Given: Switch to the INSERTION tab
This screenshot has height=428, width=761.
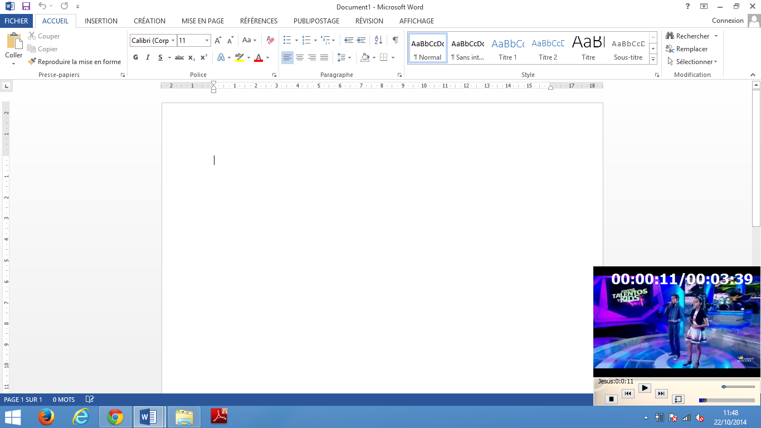Looking at the screenshot, I should (x=101, y=21).
